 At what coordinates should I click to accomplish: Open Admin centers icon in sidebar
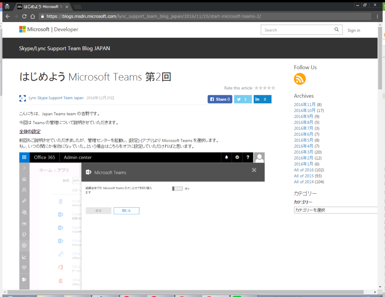point(24,279)
